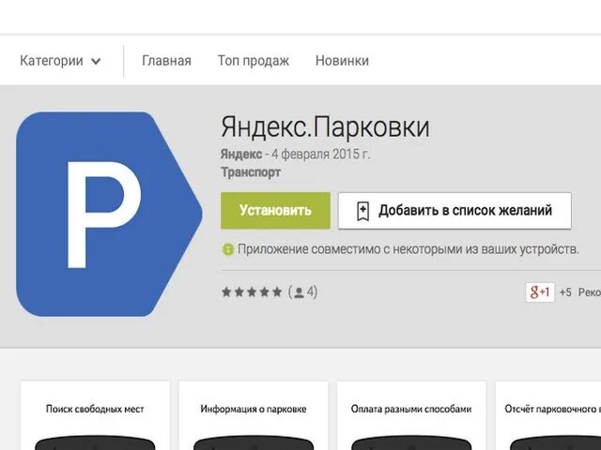Screen dimensions: 601x450
Task: Click the reviewer count person icon
Action: pos(299,292)
